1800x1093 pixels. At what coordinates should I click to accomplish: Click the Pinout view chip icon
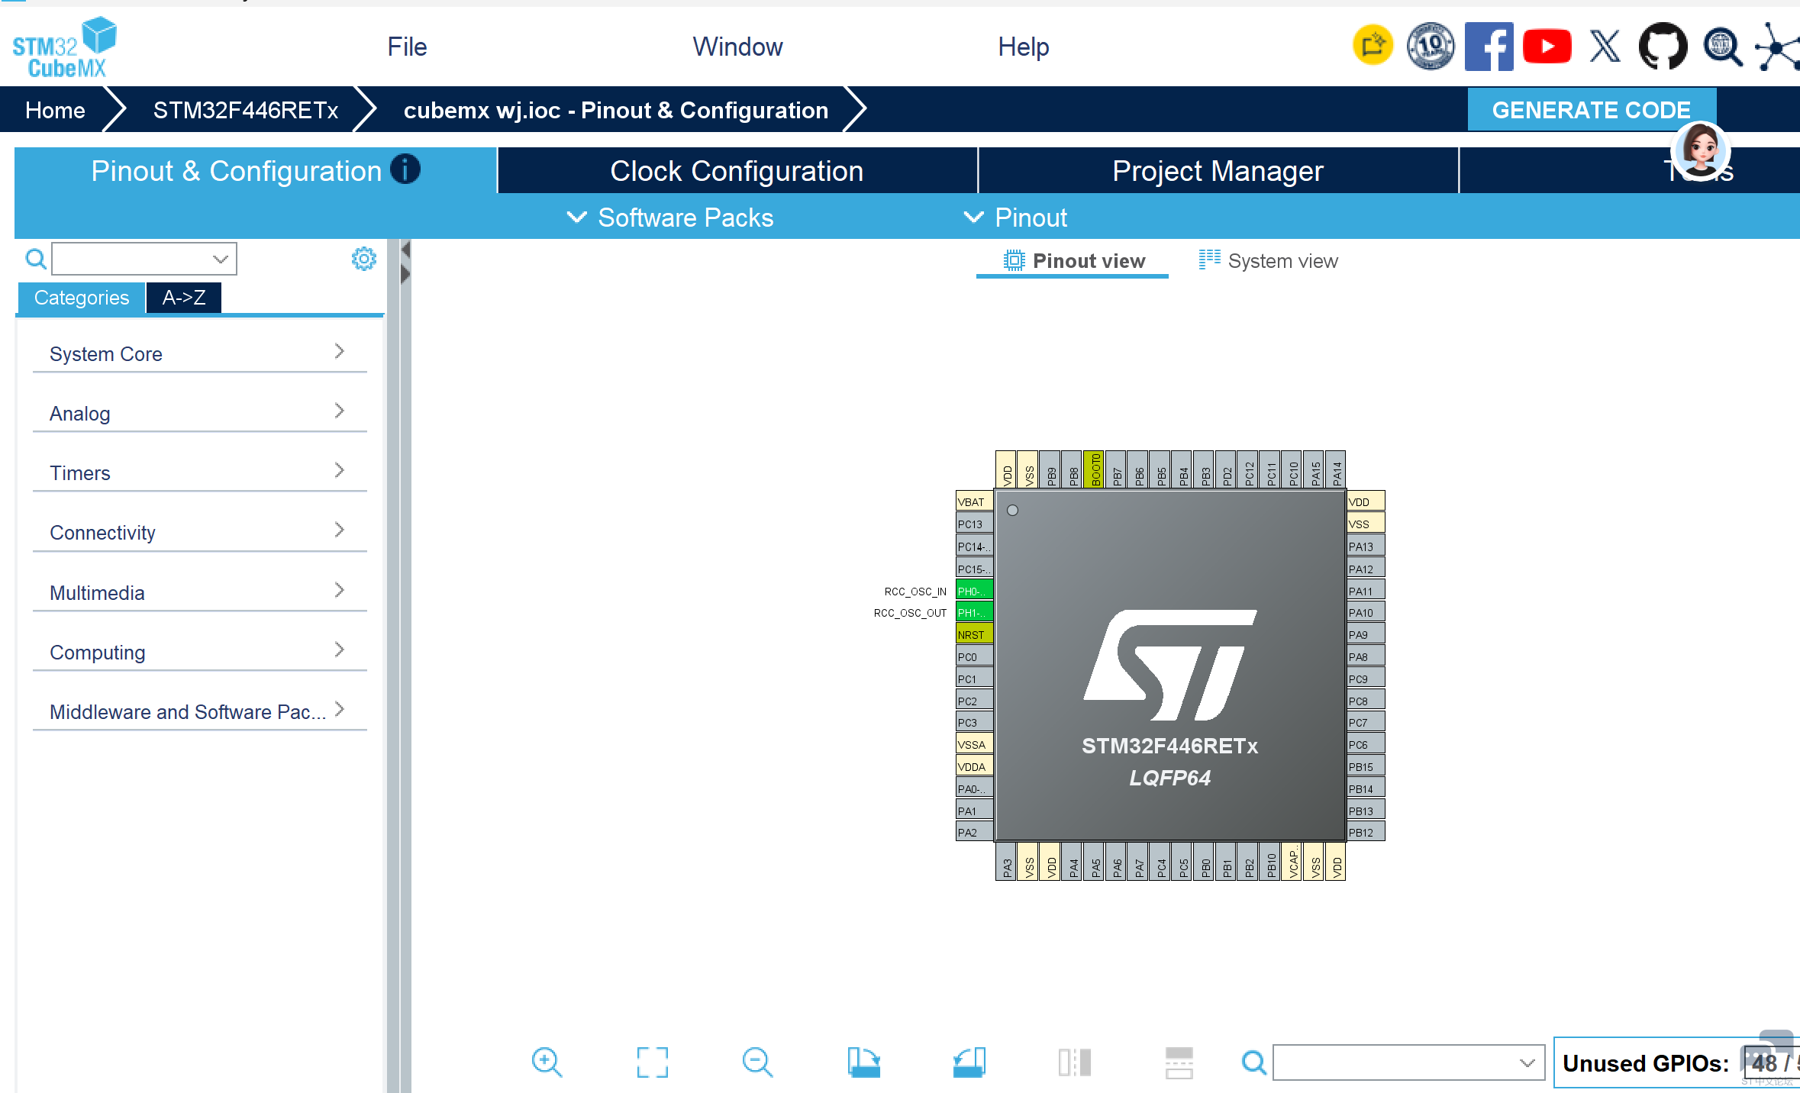point(1014,260)
